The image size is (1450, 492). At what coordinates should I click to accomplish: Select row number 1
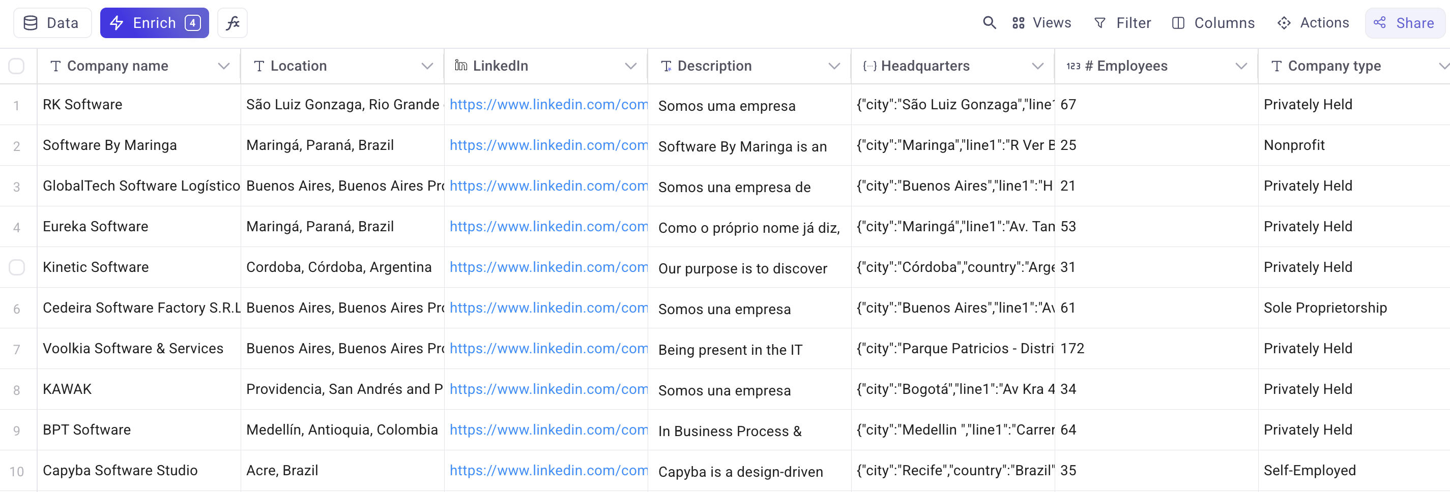[x=17, y=106]
